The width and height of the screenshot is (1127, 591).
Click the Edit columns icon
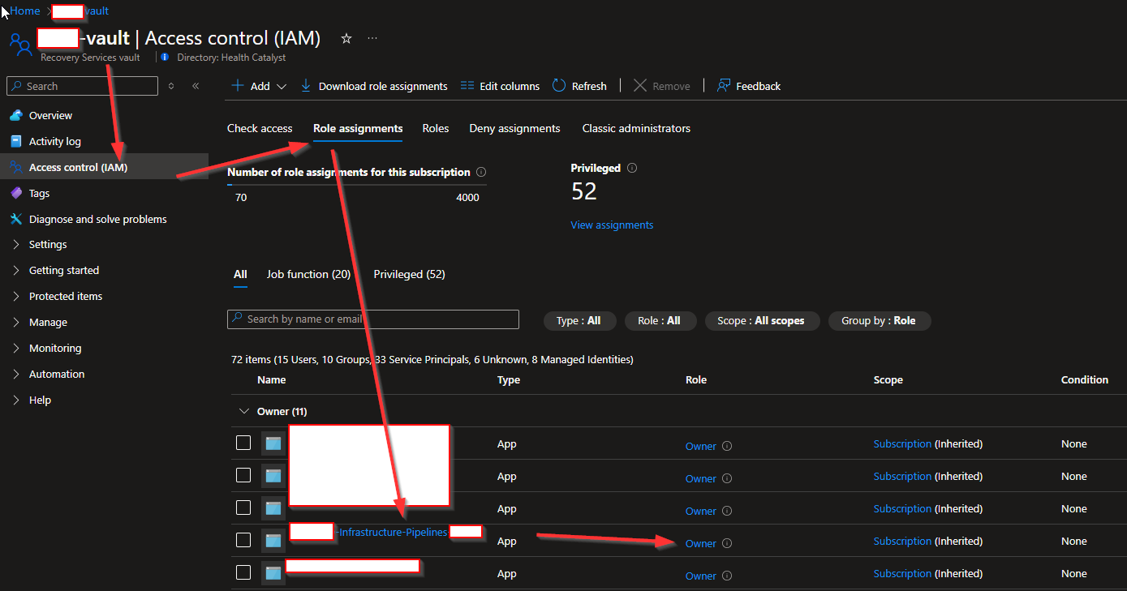coord(467,86)
